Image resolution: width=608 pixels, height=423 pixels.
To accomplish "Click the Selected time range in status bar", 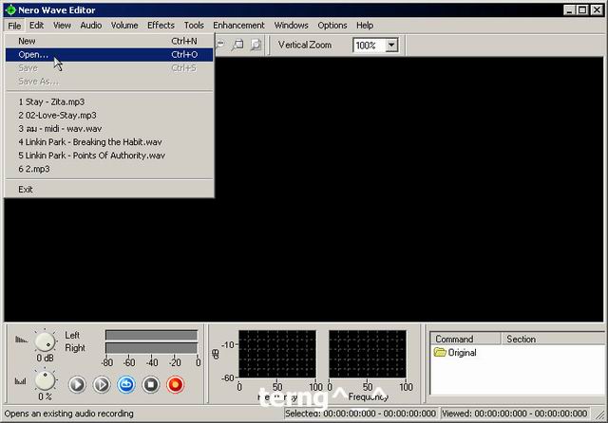I will point(361,414).
